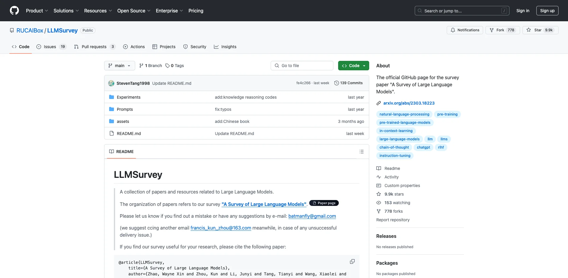Open the Releases section heading
This screenshot has width=568, height=278.
click(x=386, y=236)
